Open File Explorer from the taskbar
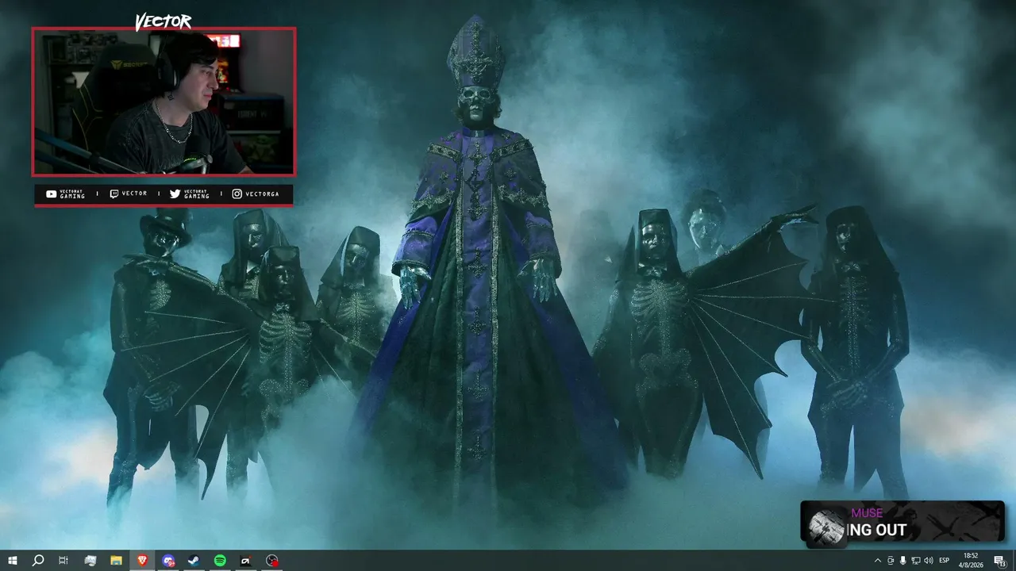Screen dimensions: 1016x571 tap(116, 561)
